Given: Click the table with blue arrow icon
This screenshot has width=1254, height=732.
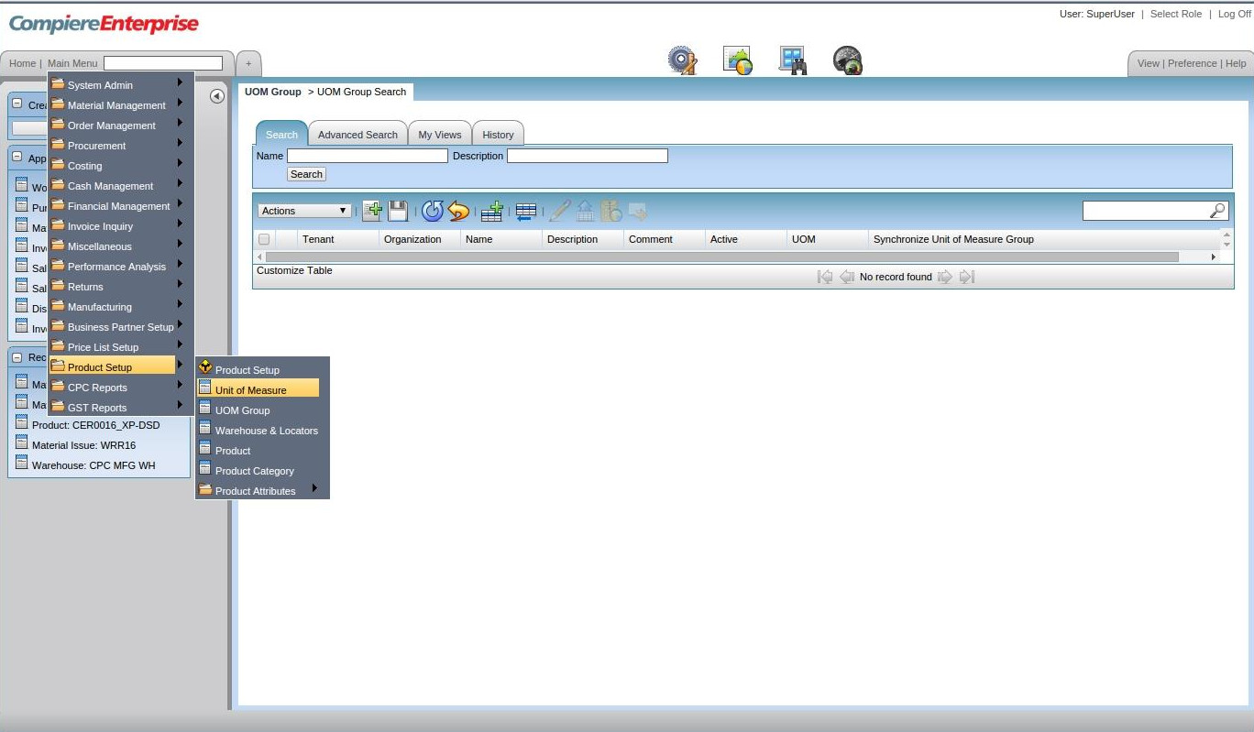Looking at the screenshot, I should 526,211.
